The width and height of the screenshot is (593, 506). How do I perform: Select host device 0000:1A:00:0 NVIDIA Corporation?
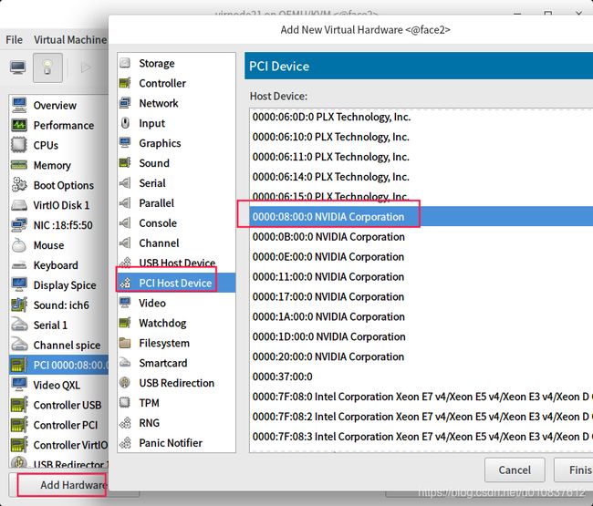(x=421, y=316)
